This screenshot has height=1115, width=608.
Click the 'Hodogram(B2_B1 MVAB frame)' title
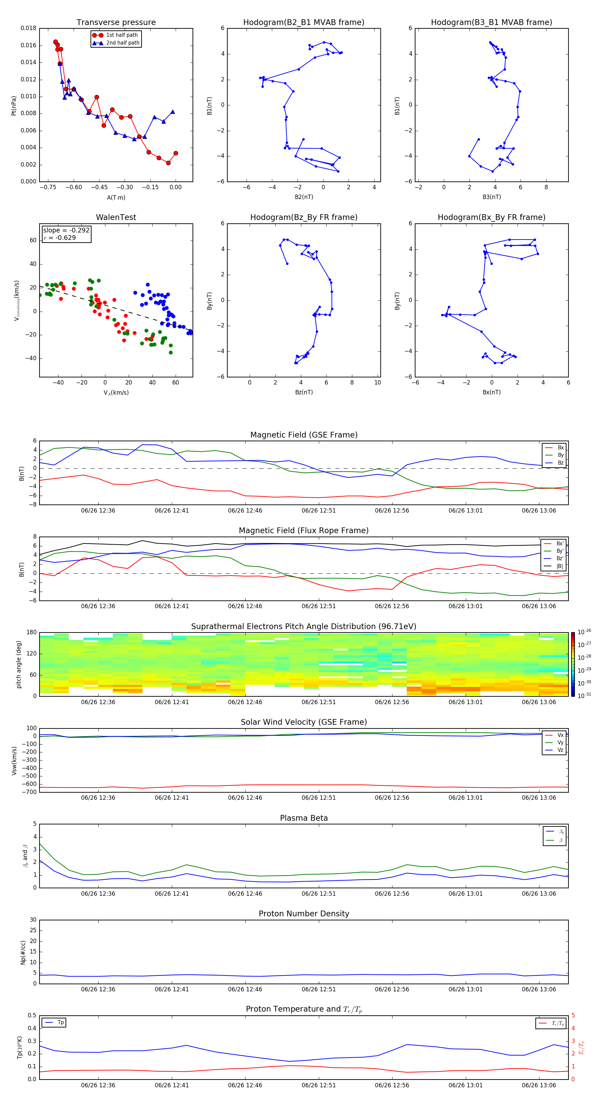[x=303, y=23]
